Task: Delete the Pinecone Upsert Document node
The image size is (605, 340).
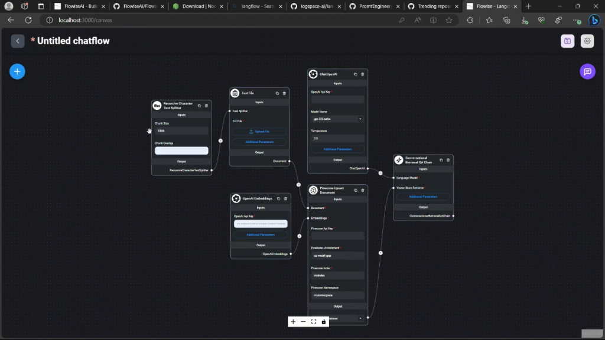Action: (x=362, y=190)
